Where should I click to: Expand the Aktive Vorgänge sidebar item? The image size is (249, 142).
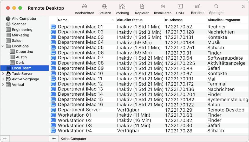(x=3, y=79)
